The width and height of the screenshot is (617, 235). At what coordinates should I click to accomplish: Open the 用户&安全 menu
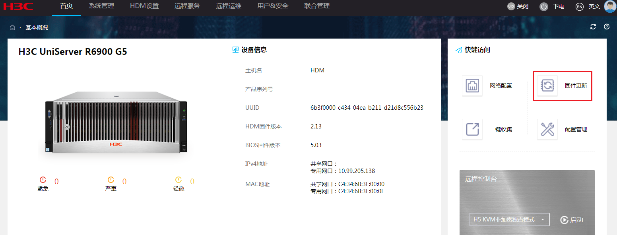273,6
